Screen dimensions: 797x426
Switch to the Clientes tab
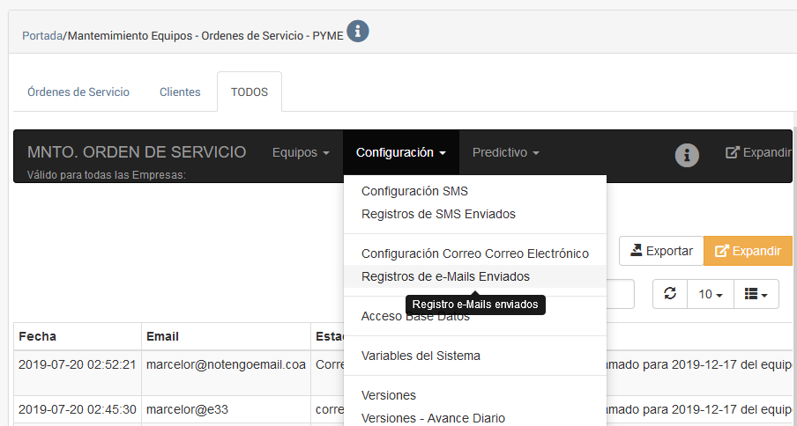coord(180,92)
